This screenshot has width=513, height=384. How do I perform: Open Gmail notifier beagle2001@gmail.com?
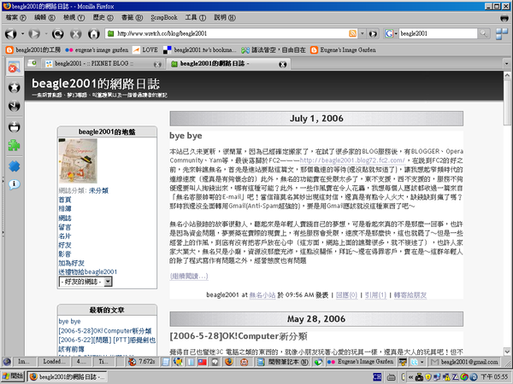[465, 362]
